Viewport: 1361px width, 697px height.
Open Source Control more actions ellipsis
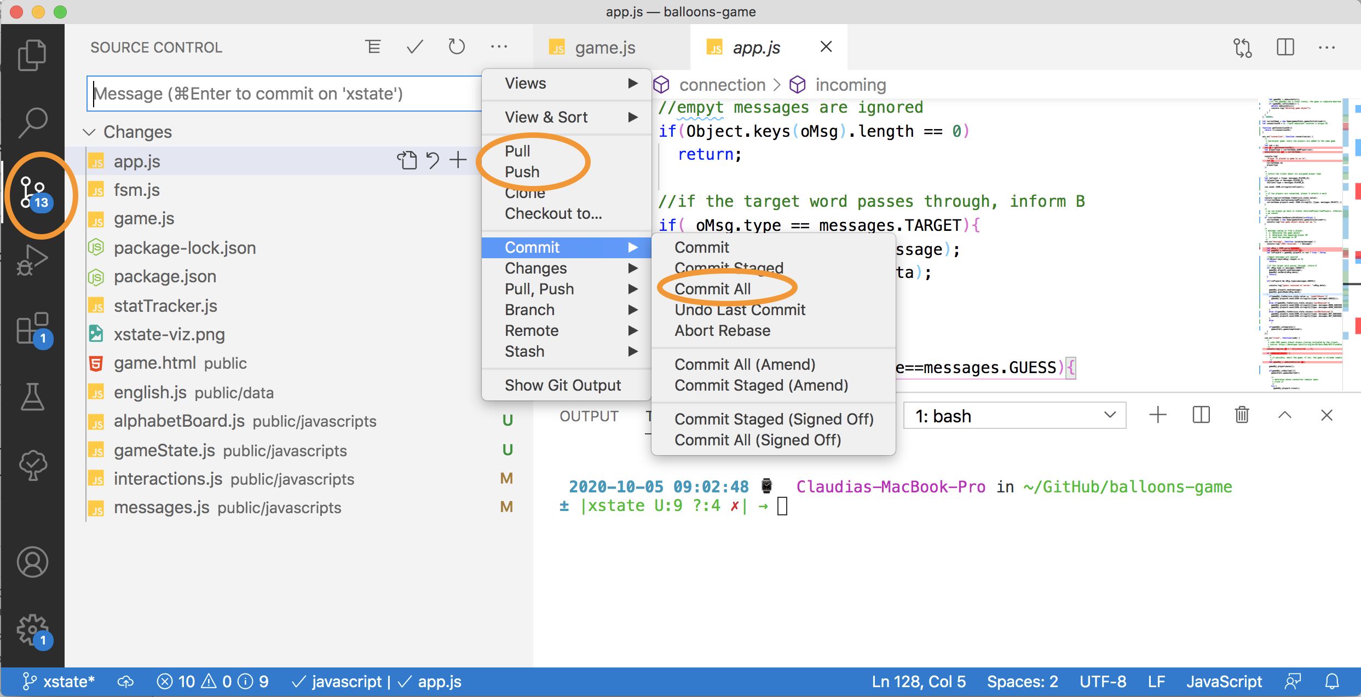coord(499,47)
